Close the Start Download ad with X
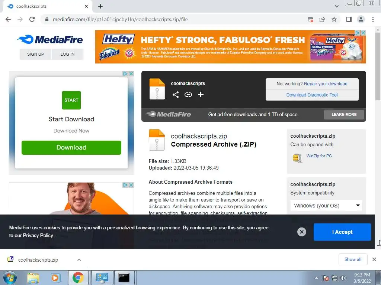This screenshot has height=285, width=381. (x=131, y=73)
